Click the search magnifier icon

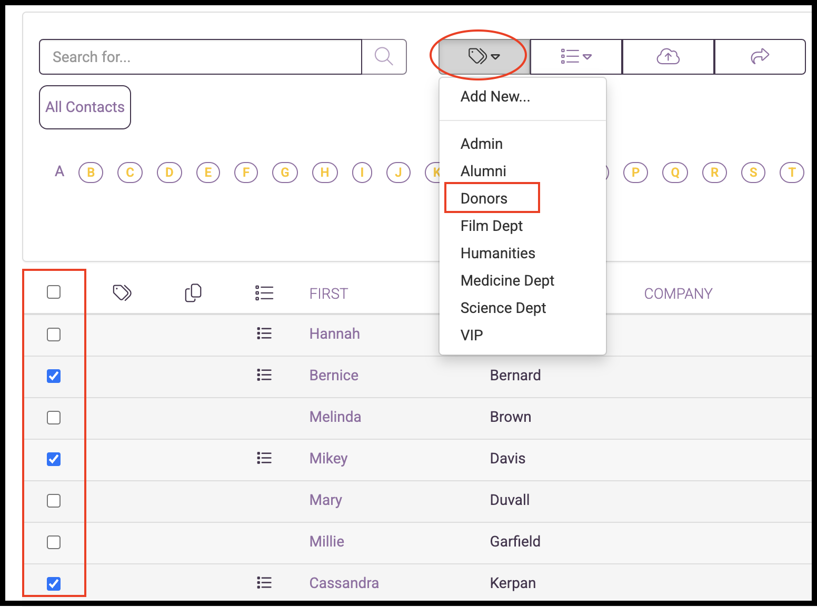click(384, 56)
